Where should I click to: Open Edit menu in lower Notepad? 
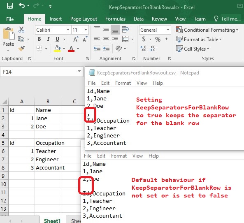(x=101, y=156)
